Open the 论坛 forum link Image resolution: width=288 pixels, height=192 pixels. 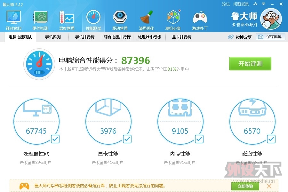click(226, 4)
